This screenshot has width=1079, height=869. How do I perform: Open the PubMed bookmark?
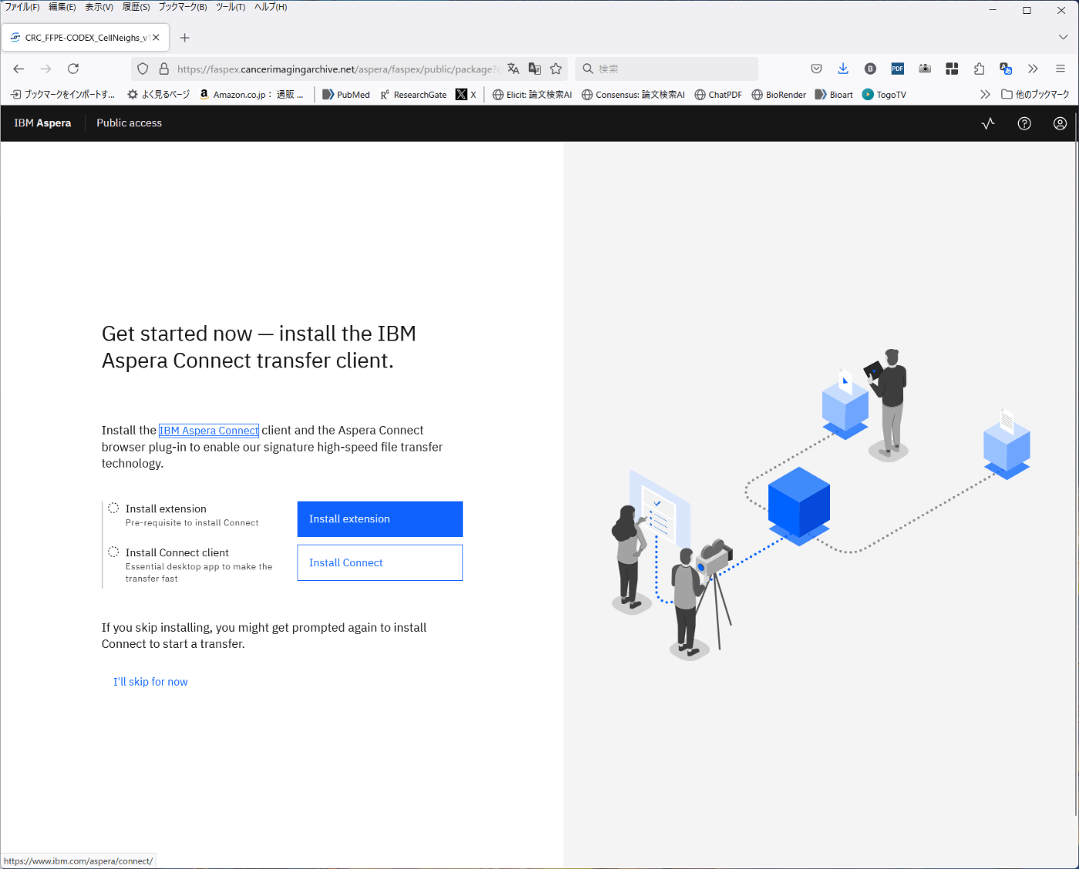(346, 95)
